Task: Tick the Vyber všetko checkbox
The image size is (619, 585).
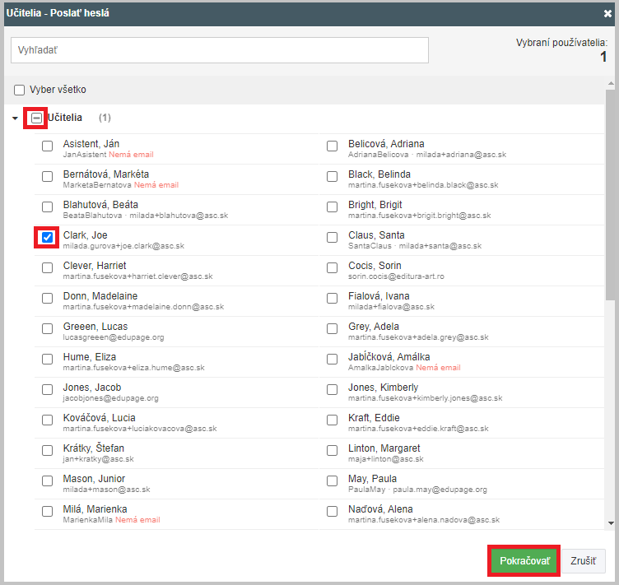Action: click(20, 90)
